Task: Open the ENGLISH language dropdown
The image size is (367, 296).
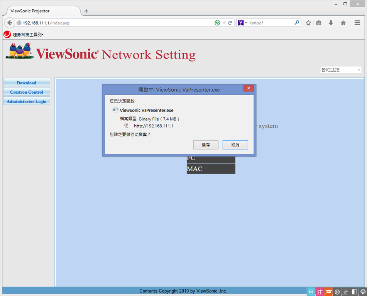Action: tap(341, 70)
